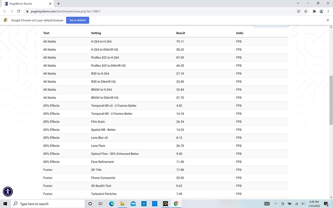Click the 'Turbulant Particles' setting cell
The image size is (333, 208).
(x=104, y=194)
